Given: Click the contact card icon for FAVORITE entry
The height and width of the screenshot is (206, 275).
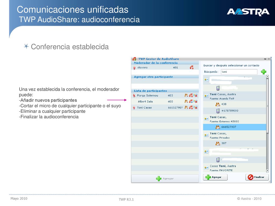Looking at the screenshot, I should [206, 168].
